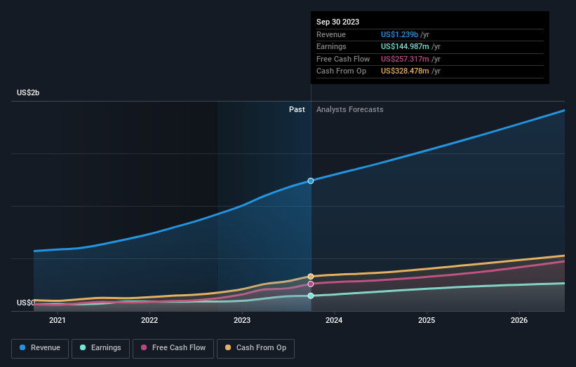Click the 'Cash From Op' tooltip row label
576x367 pixels.
tap(341, 71)
